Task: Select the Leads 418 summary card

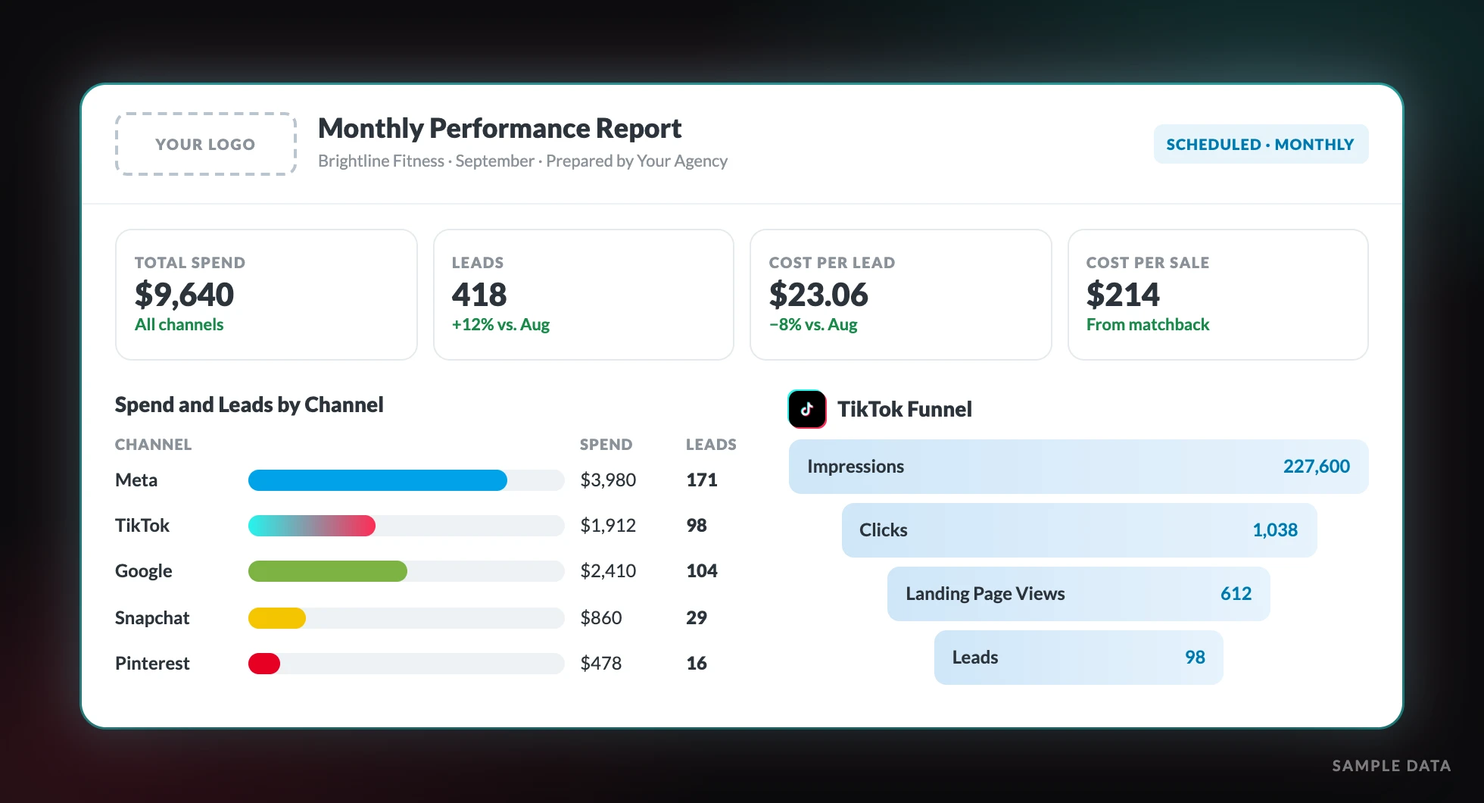Action: [584, 295]
